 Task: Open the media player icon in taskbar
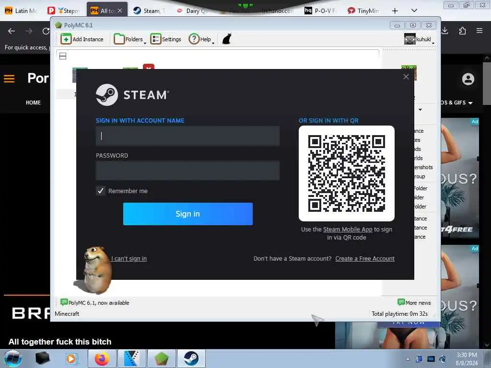[71, 358]
